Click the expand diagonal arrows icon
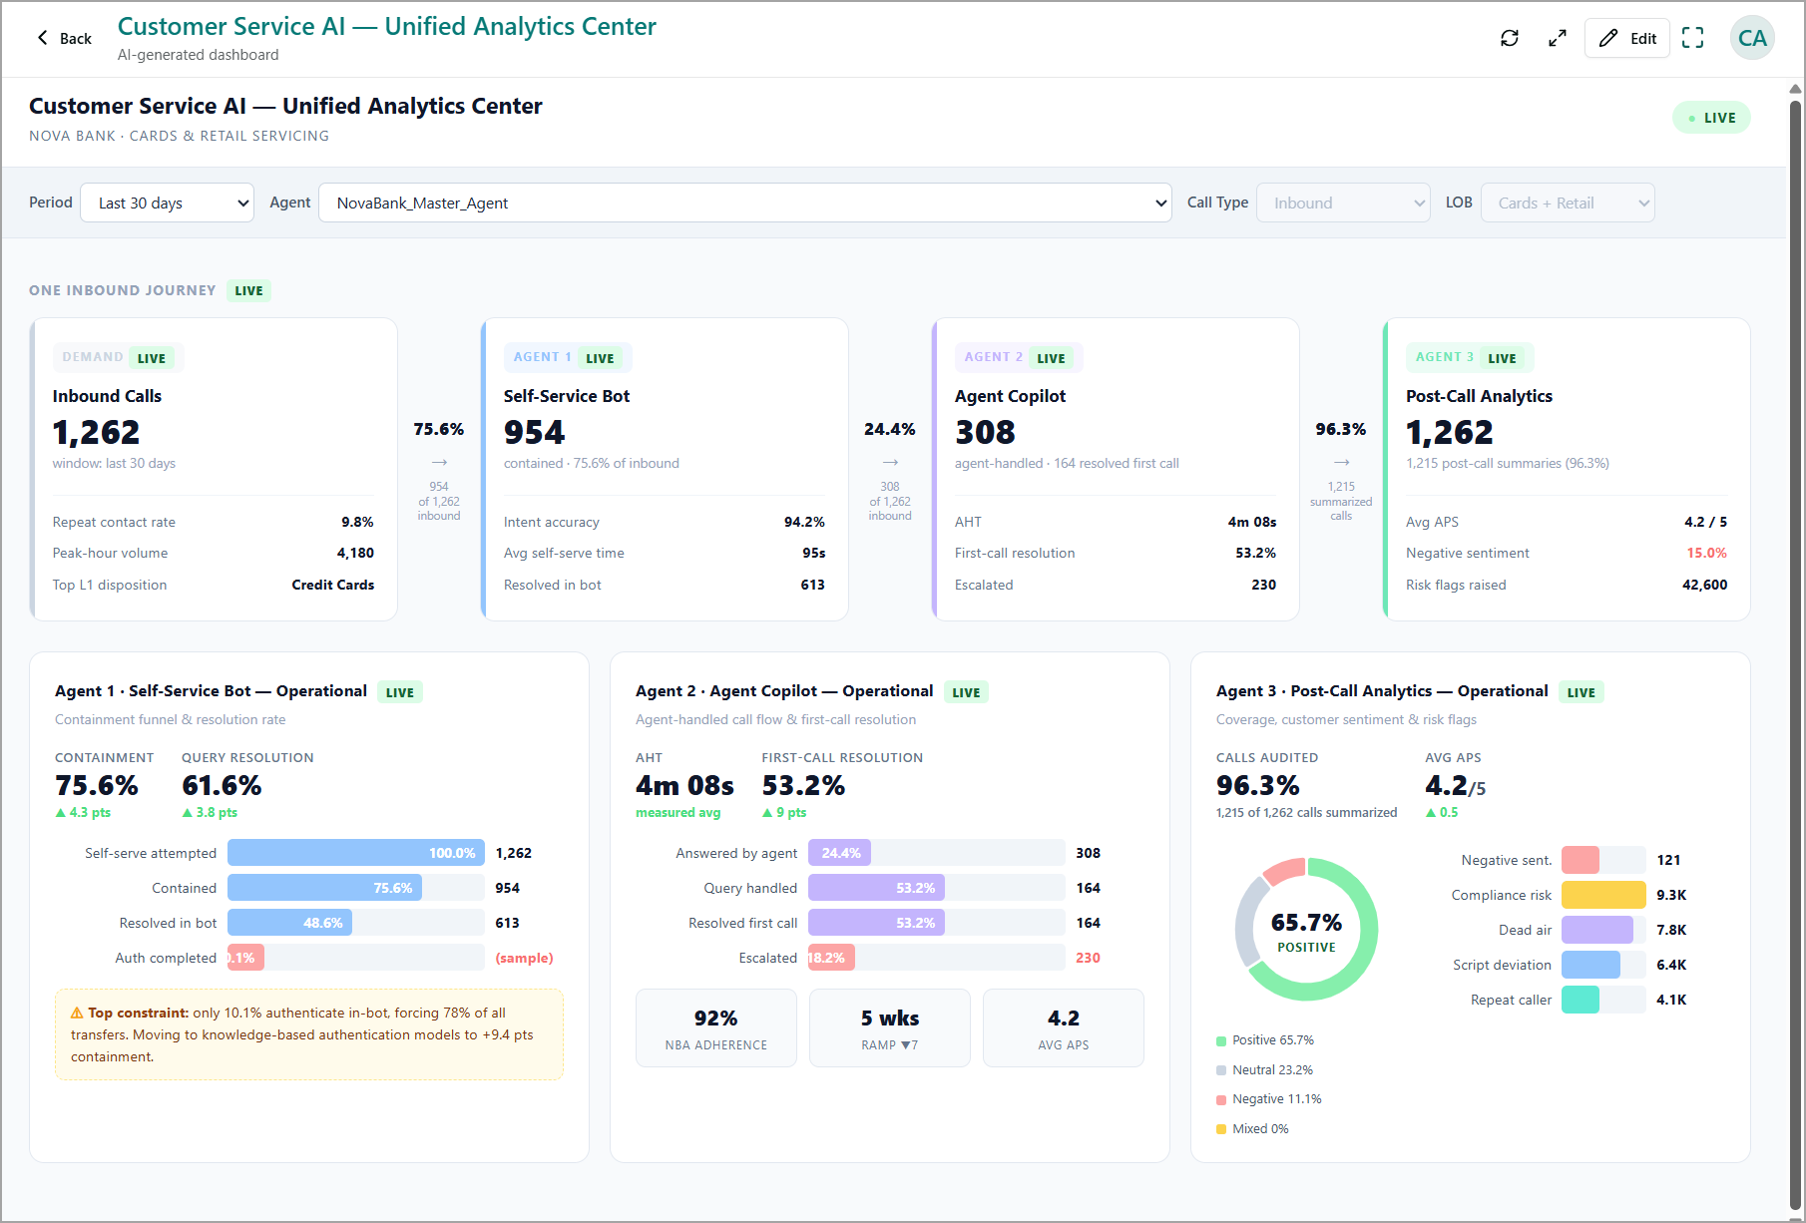This screenshot has width=1806, height=1223. point(1557,38)
